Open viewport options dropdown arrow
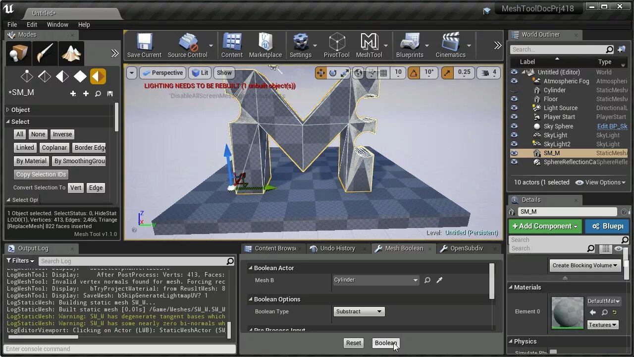This screenshot has height=357, width=634. pyautogui.click(x=132, y=73)
